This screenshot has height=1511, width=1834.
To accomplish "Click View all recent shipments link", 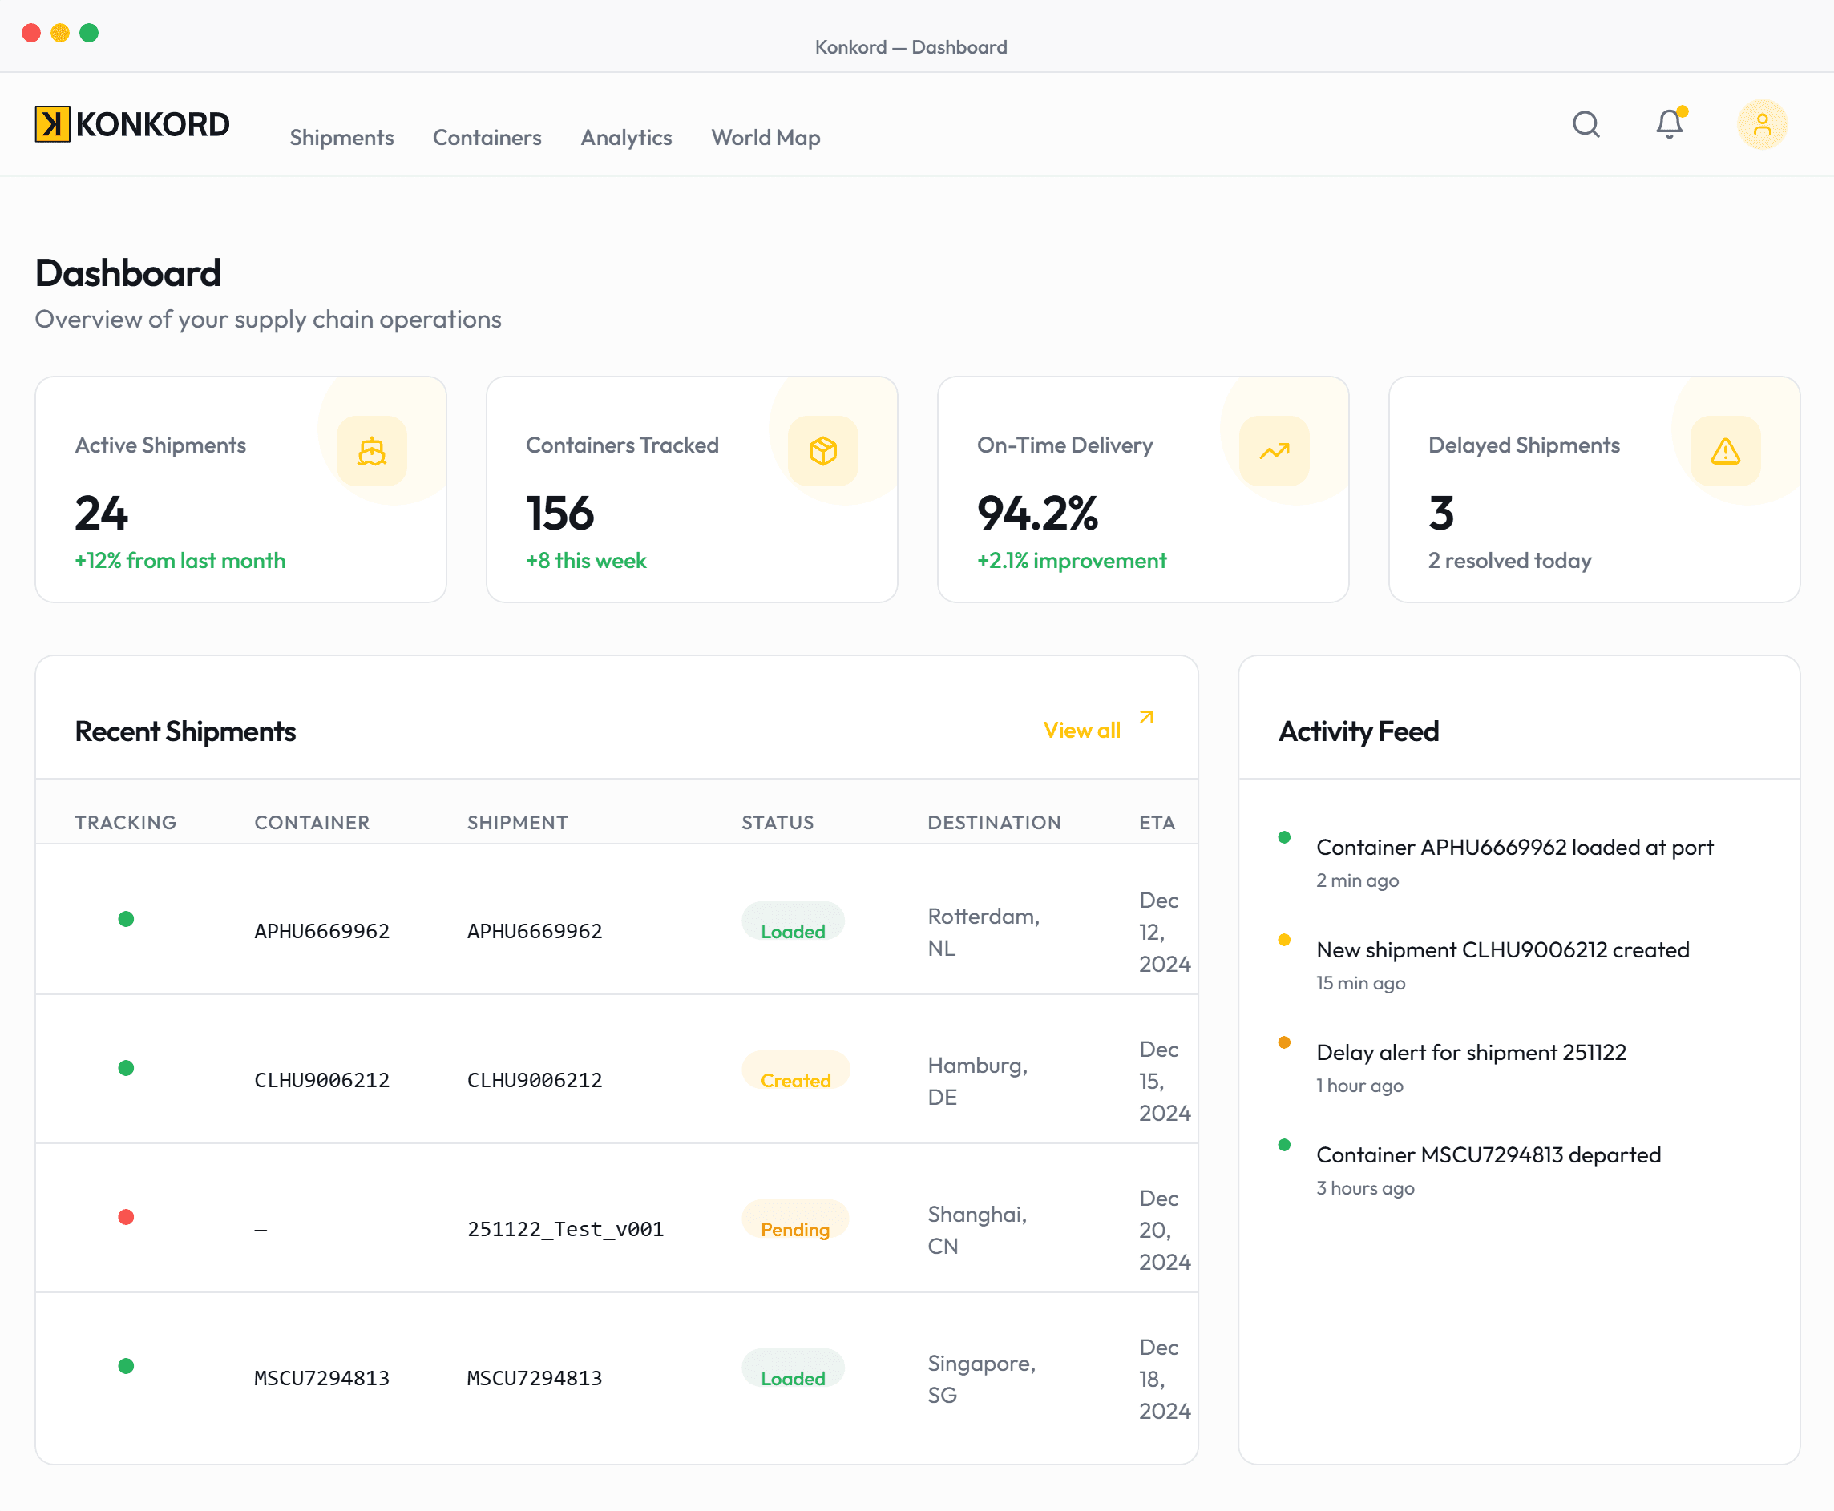I will tap(1081, 730).
